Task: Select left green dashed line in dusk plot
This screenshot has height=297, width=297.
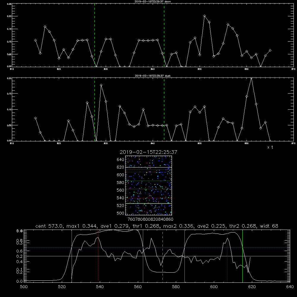Action: pyautogui.click(x=94, y=109)
